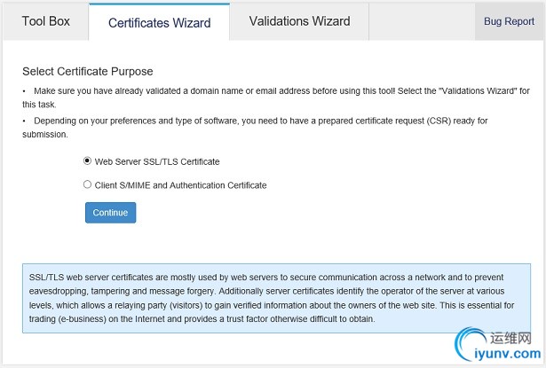Open the Validations Wizard tab
Image resolution: width=546 pixels, height=368 pixels.
coord(299,21)
